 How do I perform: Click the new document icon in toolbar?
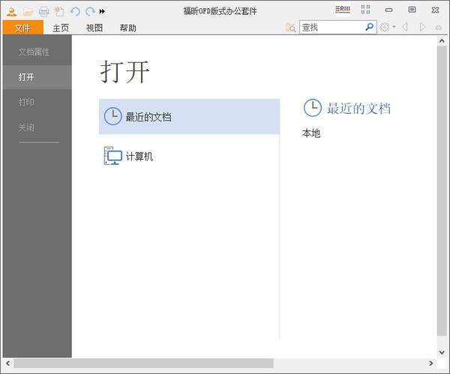(x=59, y=11)
